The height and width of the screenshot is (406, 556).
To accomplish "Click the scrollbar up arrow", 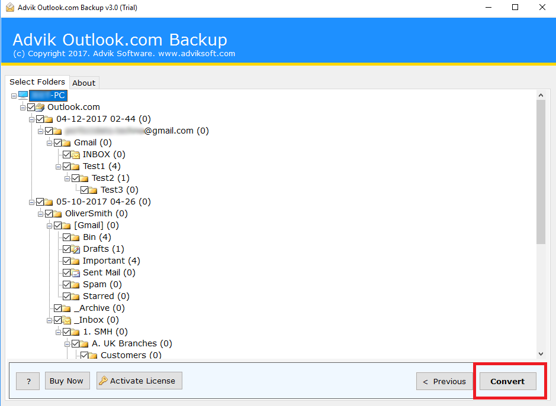I will click(541, 95).
